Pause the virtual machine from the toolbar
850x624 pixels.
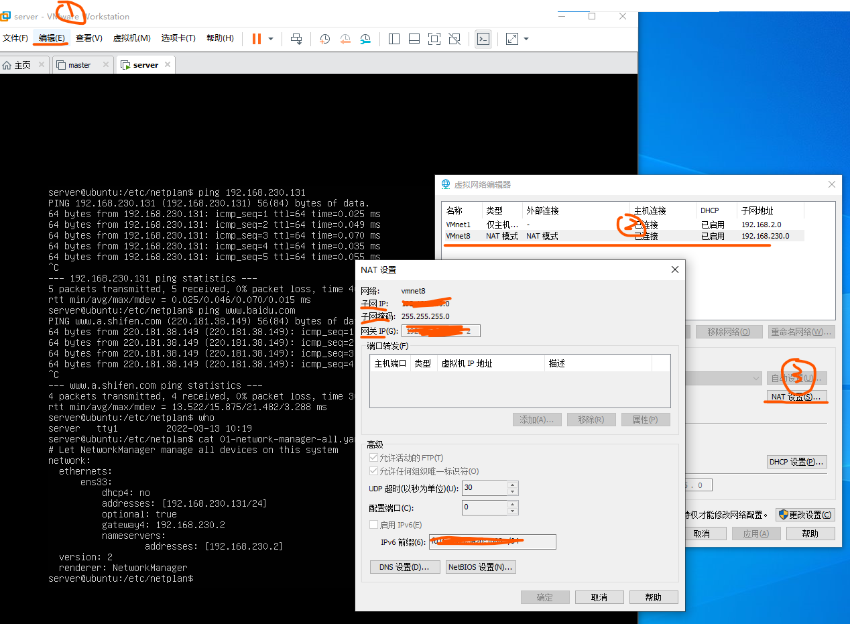tap(257, 39)
